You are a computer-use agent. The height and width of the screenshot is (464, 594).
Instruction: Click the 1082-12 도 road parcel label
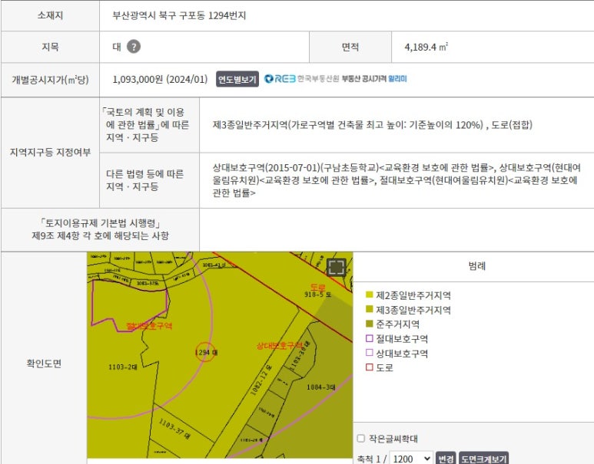point(261,380)
